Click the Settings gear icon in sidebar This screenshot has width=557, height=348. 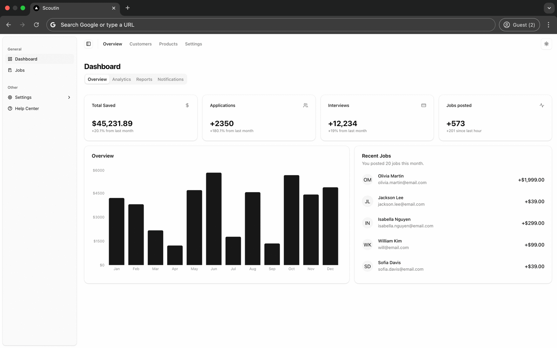[x=10, y=97]
